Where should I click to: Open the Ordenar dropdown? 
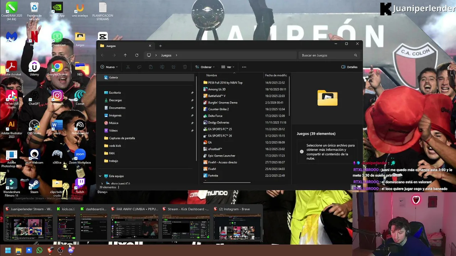205,67
